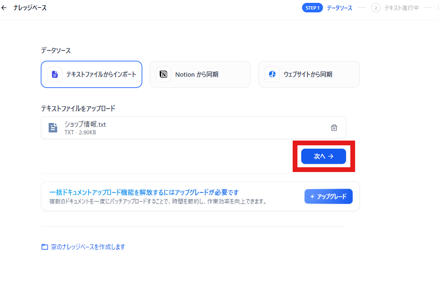Select テキストファイルからインポート as data source
Viewport: 439px width, 294px height.
(92, 74)
